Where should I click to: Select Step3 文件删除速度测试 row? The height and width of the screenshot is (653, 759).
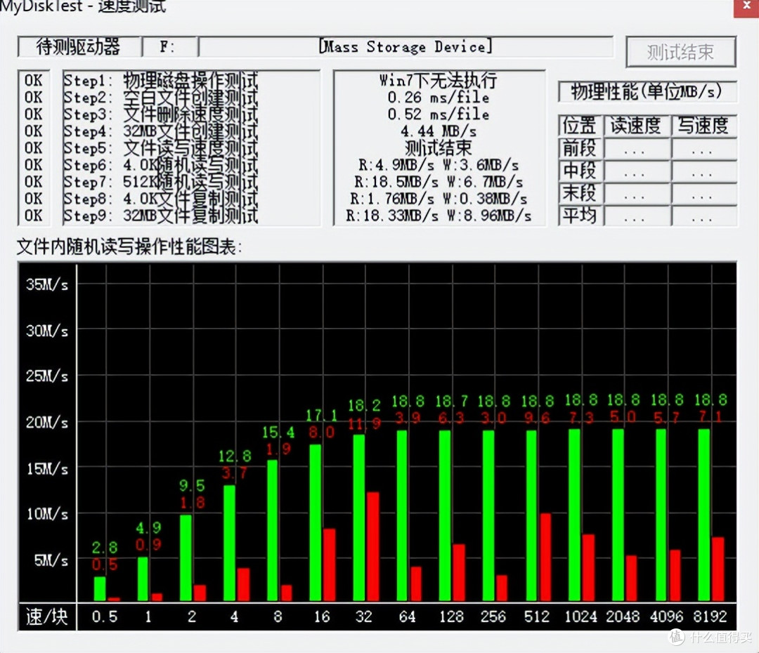tap(161, 114)
